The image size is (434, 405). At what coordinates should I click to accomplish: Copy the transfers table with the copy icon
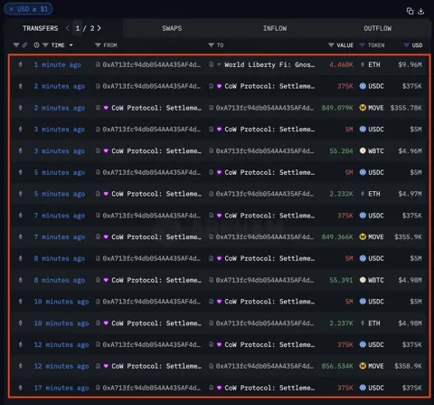pos(410,11)
